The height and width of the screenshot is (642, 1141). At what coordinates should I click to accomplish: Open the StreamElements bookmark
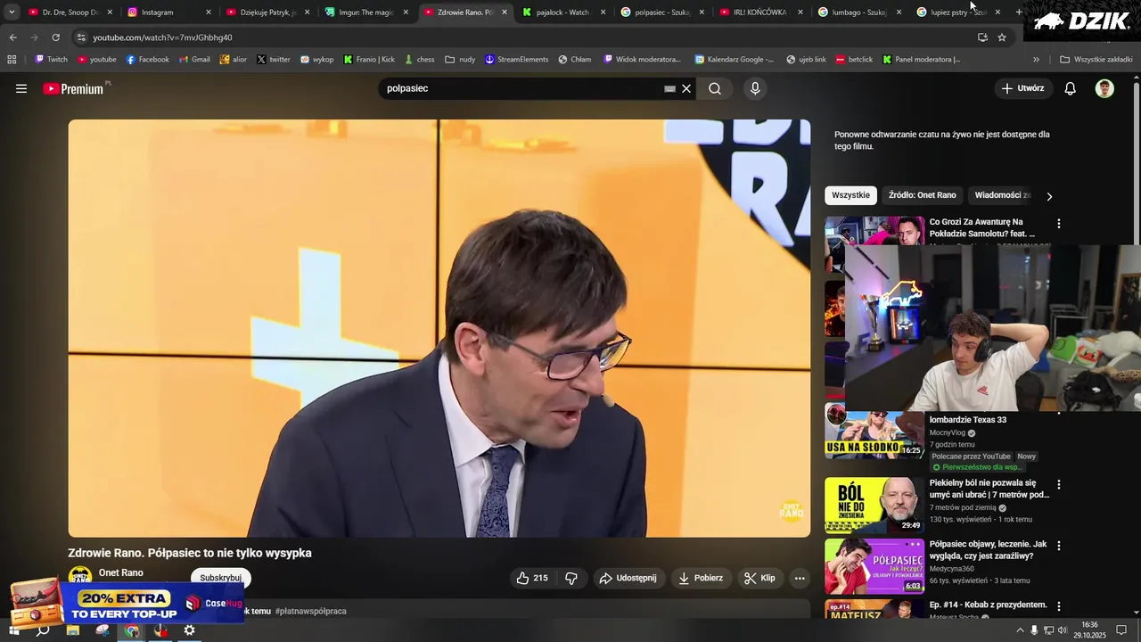pos(516,60)
